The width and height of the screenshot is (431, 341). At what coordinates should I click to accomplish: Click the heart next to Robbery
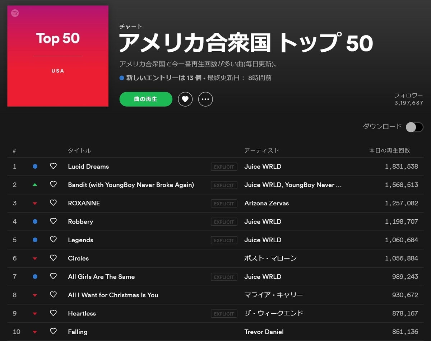click(53, 221)
